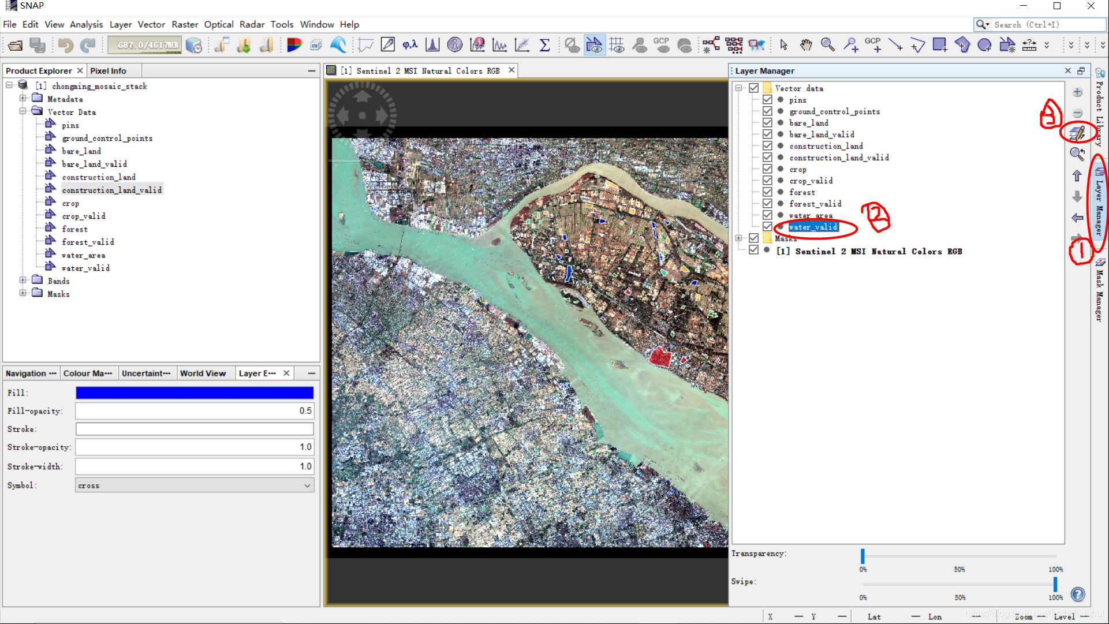Click the Stroke-width value field
1109x624 pixels.
point(195,466)
